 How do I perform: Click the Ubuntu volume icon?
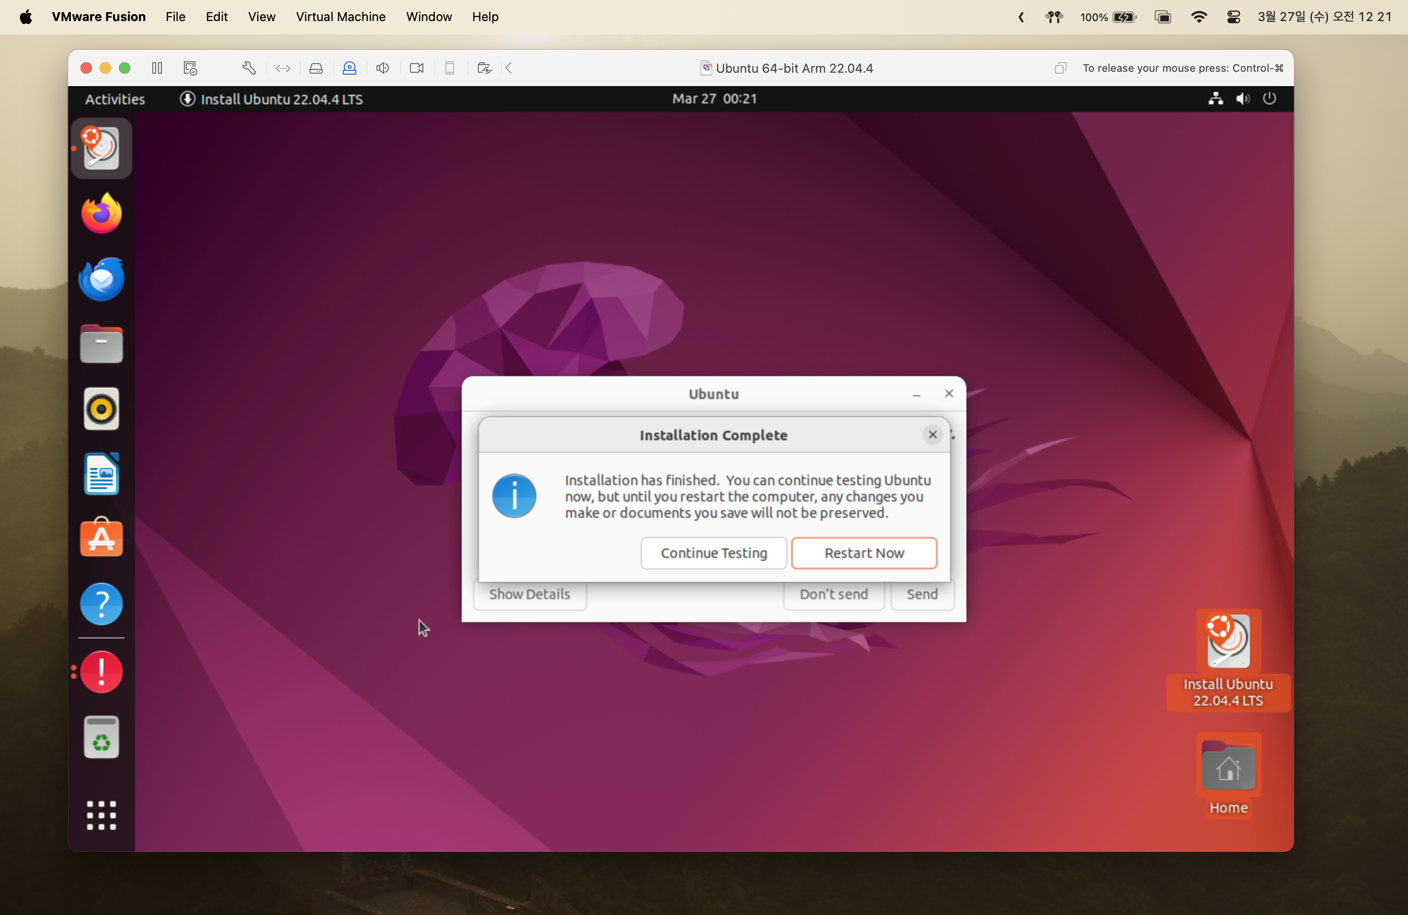(x=1242, y=98)
